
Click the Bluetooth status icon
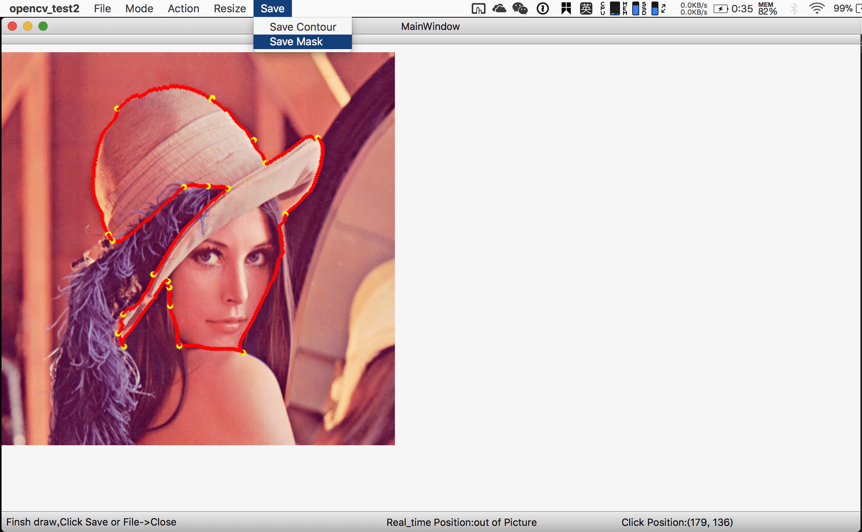(794, 8)
